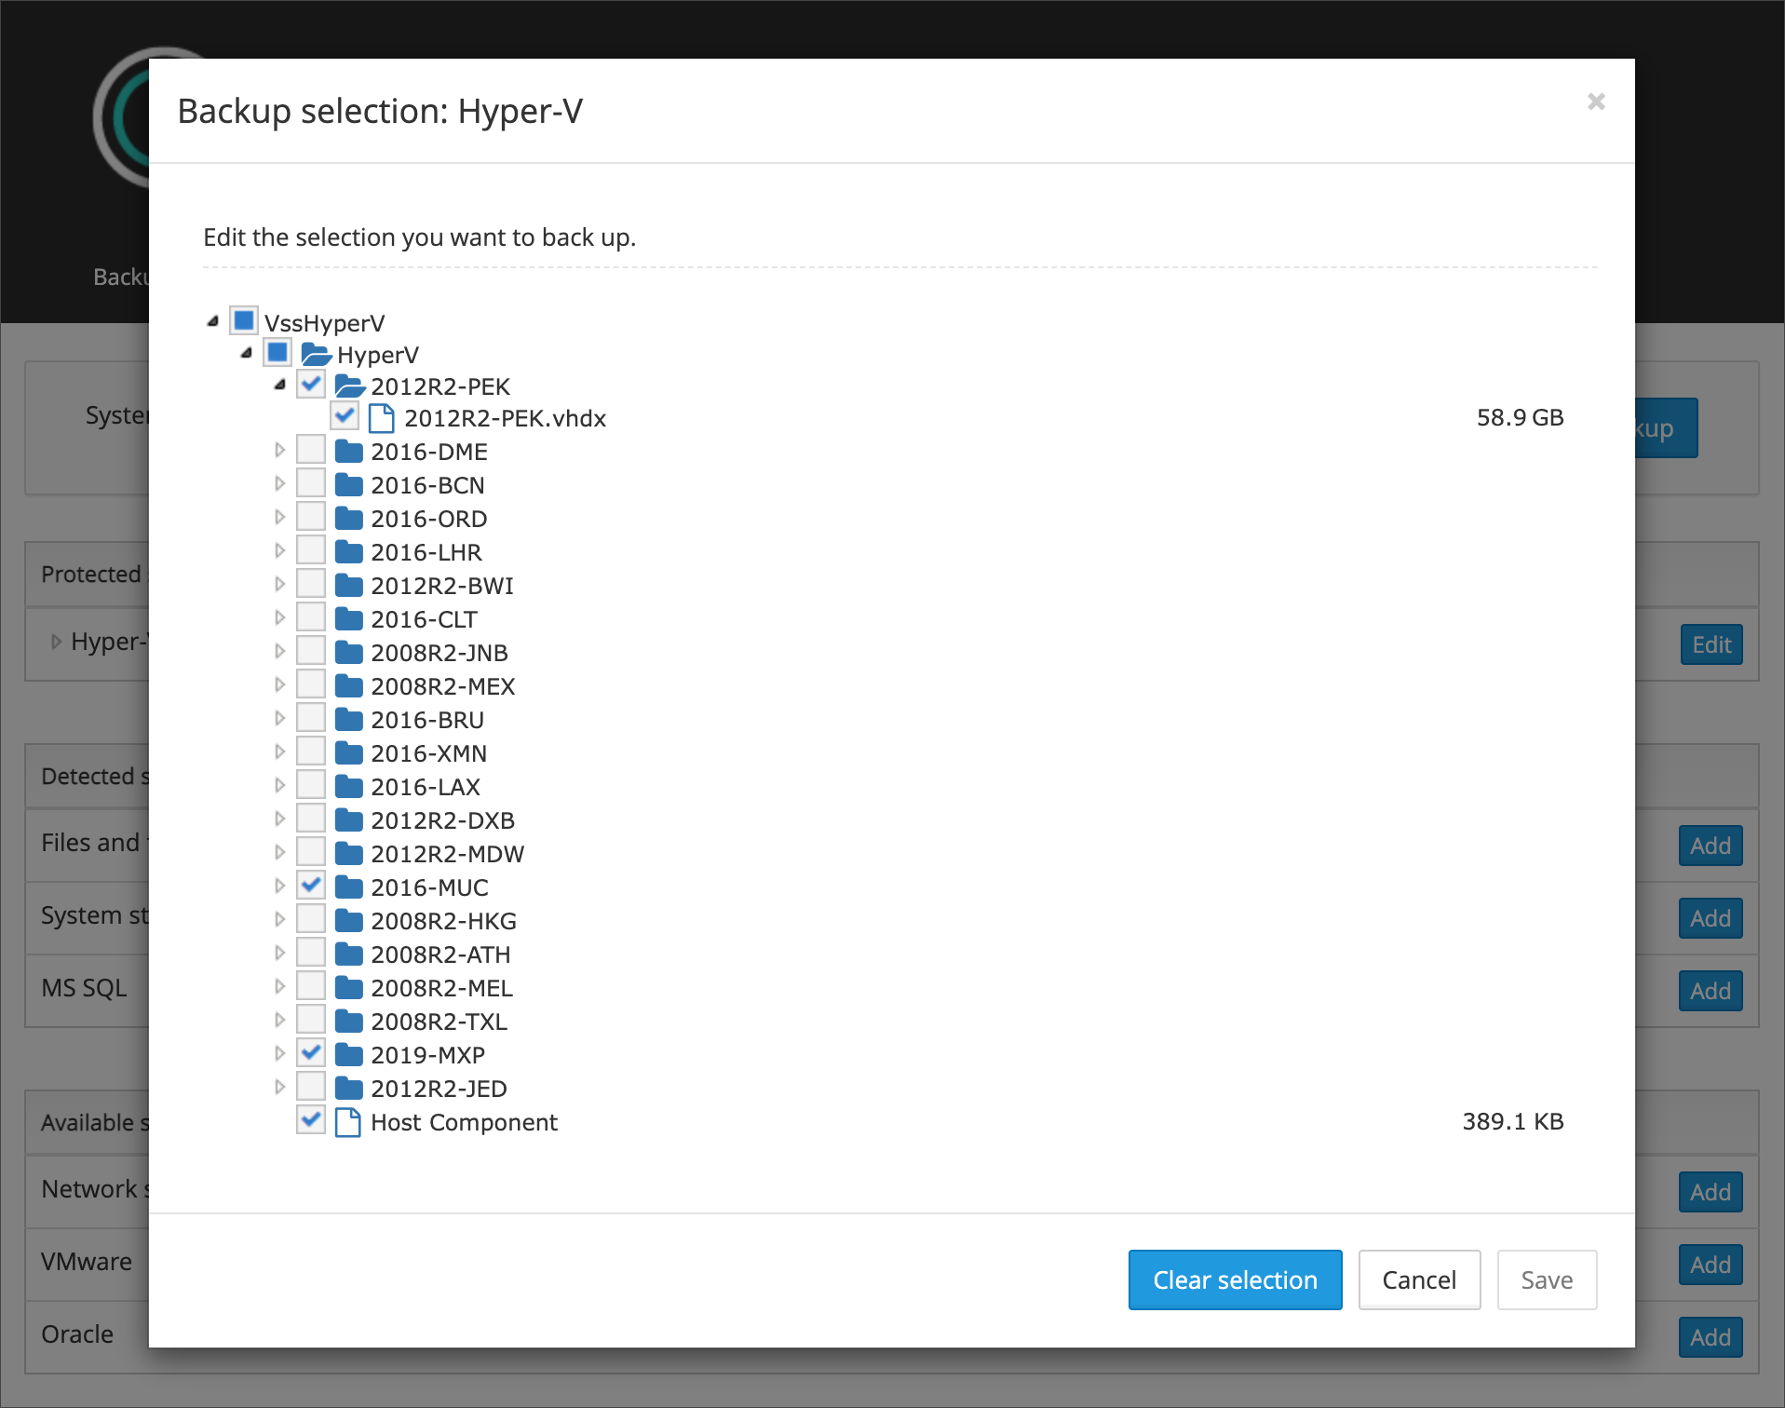The image size is (1785, 1408).
Task: Uncheck the 2012R2-PEK.vhdx file checkbox
Action: [345, 415]
